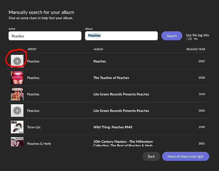Select the Peaches album title from 2002
Viewport: 219px width, 171px height.
[100, 62]
